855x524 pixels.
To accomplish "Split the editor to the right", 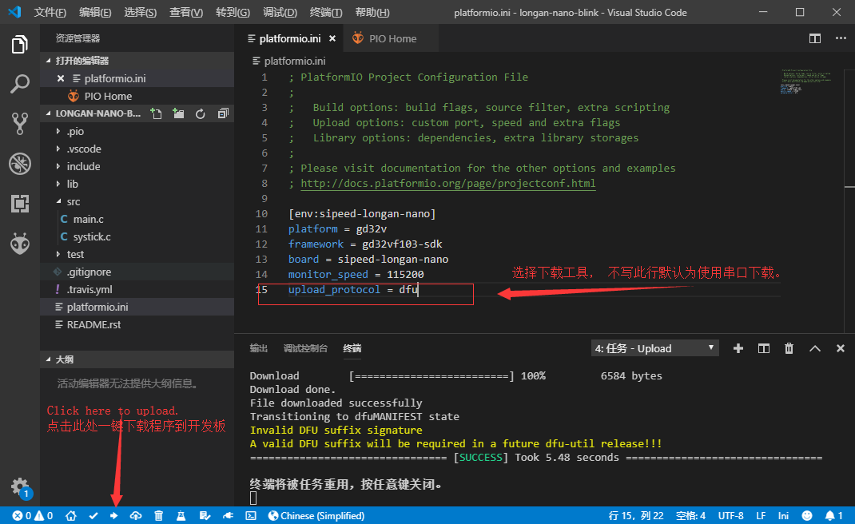I will [815, 38].
